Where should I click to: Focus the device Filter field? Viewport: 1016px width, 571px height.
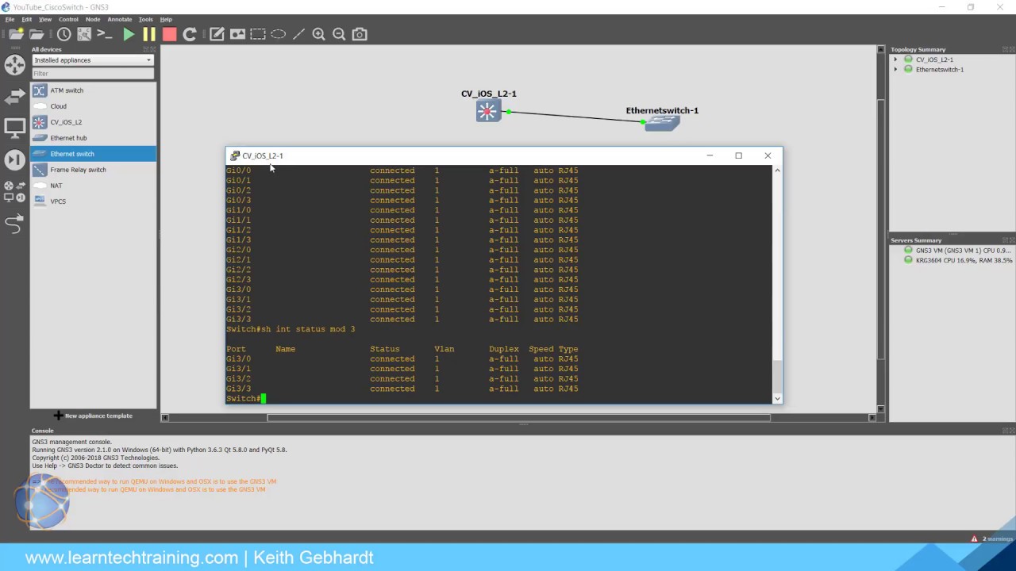(x=92, y=74)
